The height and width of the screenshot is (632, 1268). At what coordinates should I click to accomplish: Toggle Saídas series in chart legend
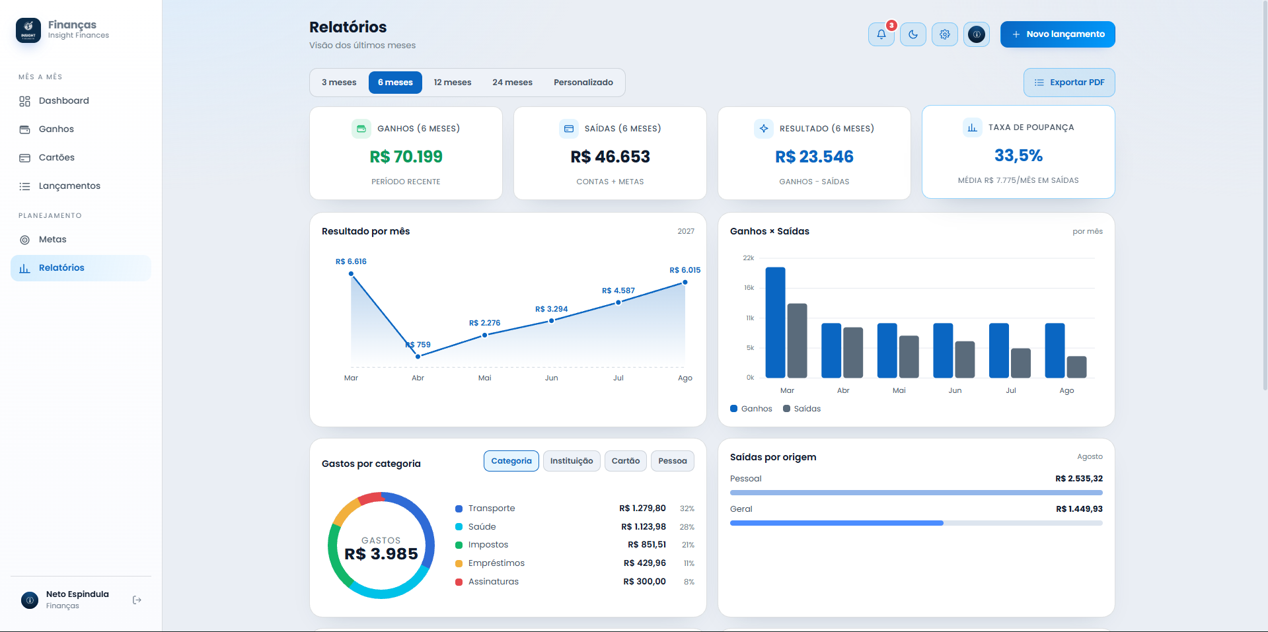pos(802,409)
